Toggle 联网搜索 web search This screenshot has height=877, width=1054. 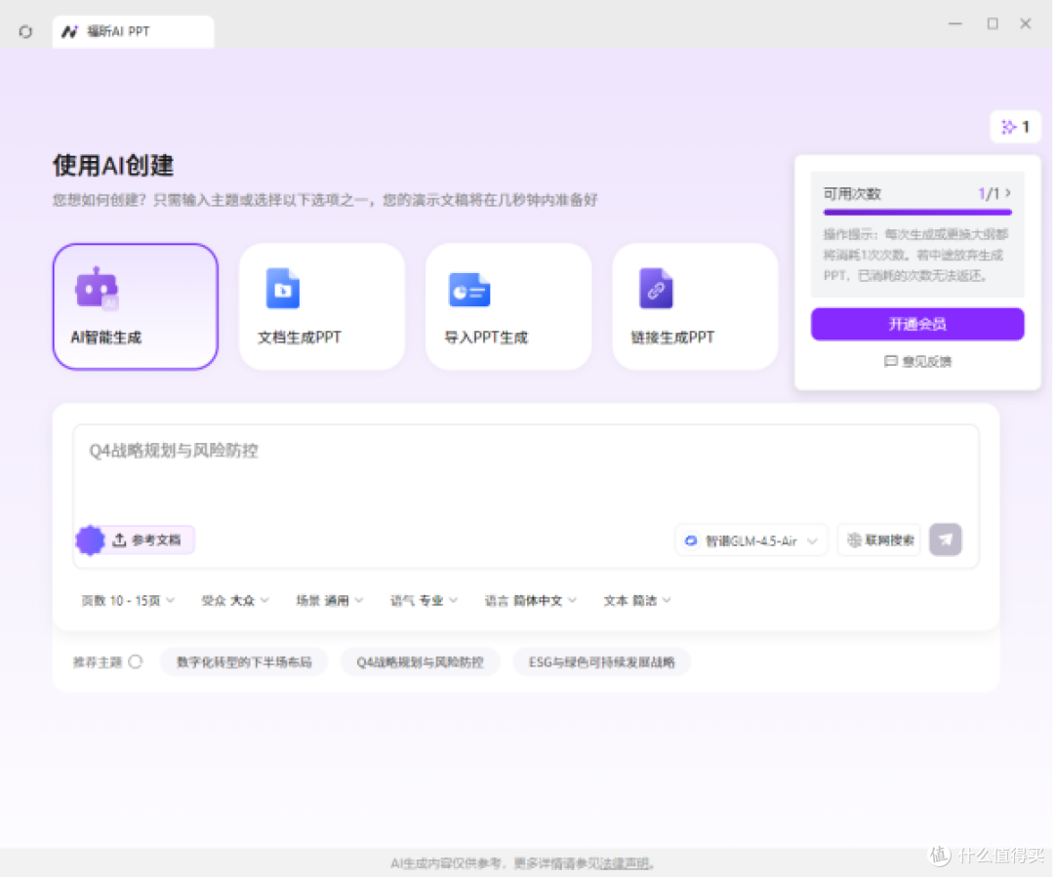pyautogui.click(x=881, y=541)
